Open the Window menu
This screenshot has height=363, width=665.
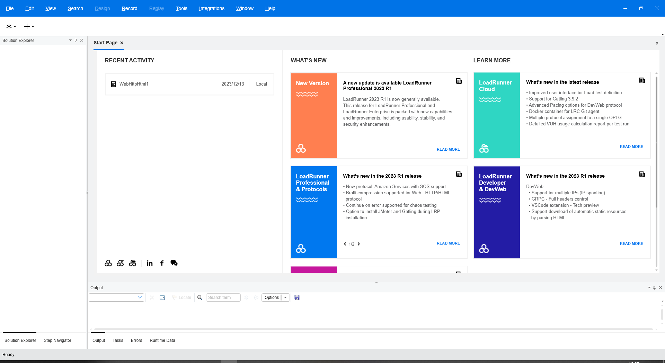tap(245, 8)
